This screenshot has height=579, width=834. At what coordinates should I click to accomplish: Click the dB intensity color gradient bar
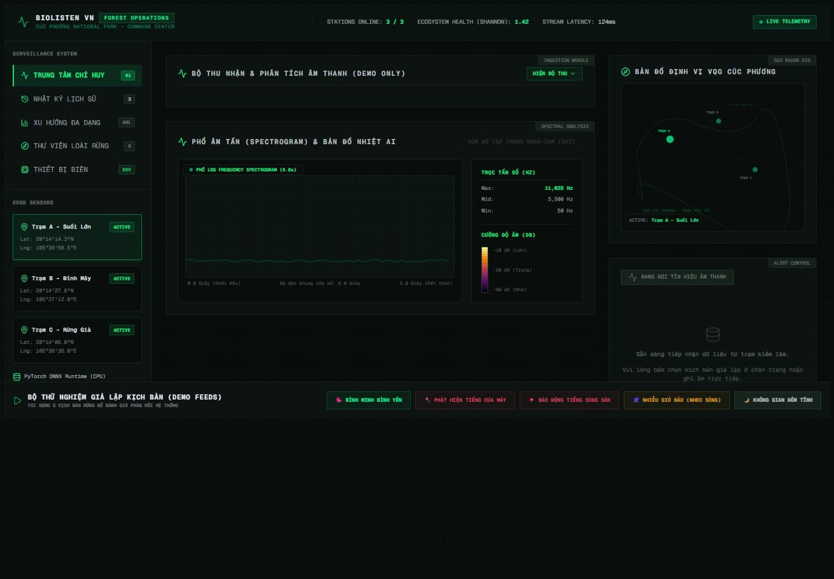click(485, 270)
